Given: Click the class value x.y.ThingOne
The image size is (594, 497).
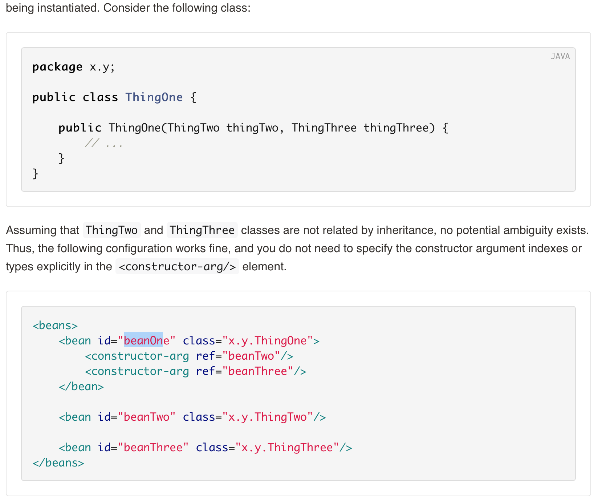Looking at the screenshot, I should pyautogui.click(x=268, y=341).
